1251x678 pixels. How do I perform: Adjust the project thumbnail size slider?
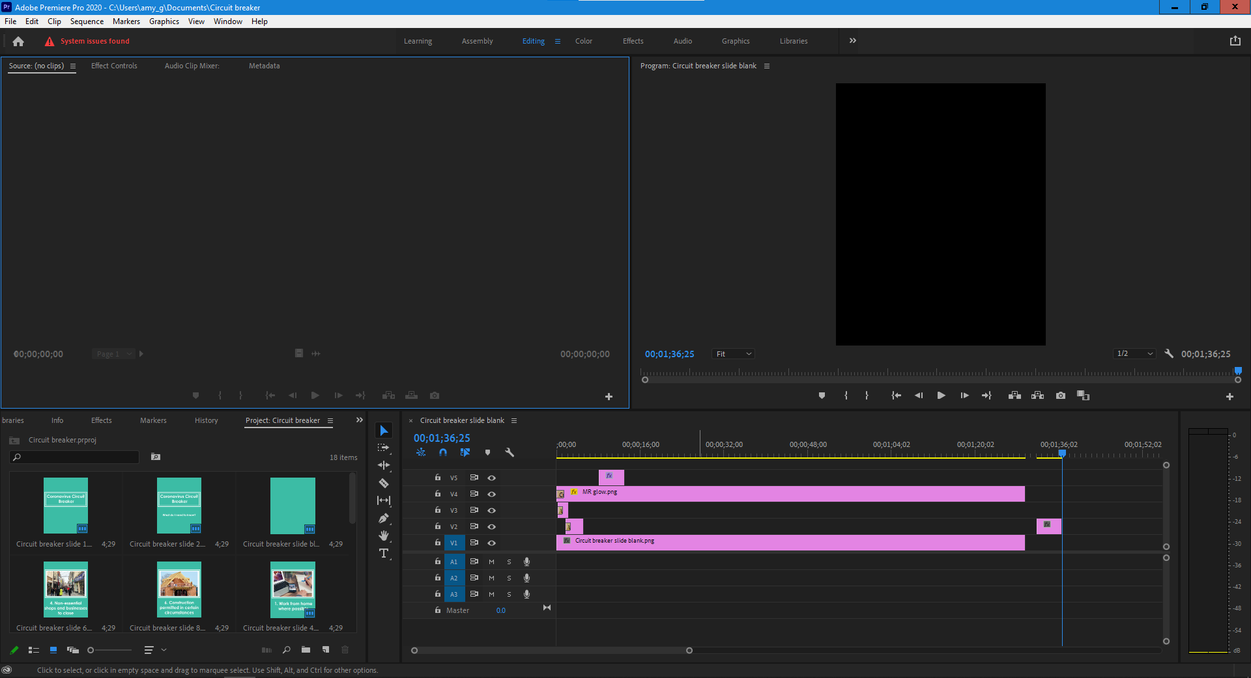(x=91, y=650)
